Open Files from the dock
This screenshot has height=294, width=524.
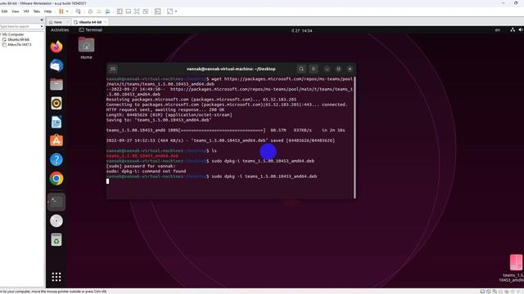(x=56, y=84)
